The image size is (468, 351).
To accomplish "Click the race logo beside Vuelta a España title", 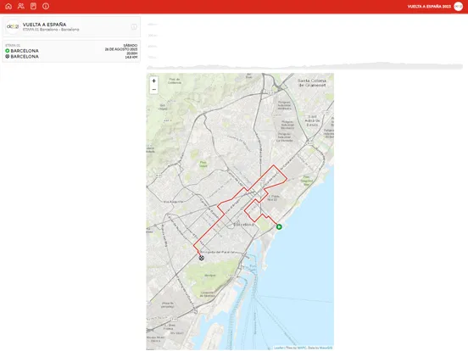I will tap(13, 26).
